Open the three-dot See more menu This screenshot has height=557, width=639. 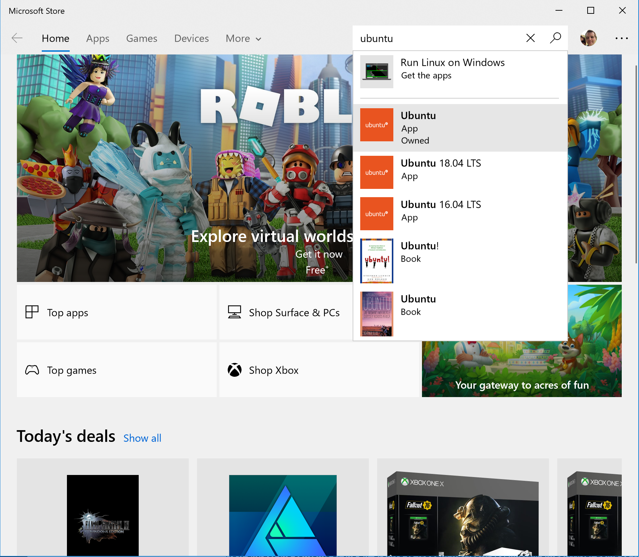point(621,38)
